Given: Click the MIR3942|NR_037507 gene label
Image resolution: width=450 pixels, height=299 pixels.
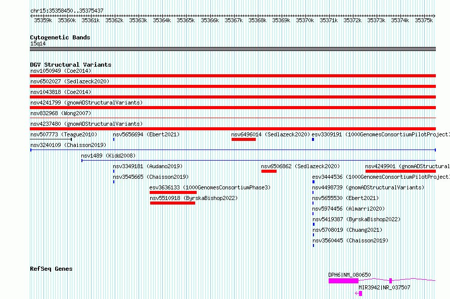Looking at the screenshot, I should [x=385, y=287].
